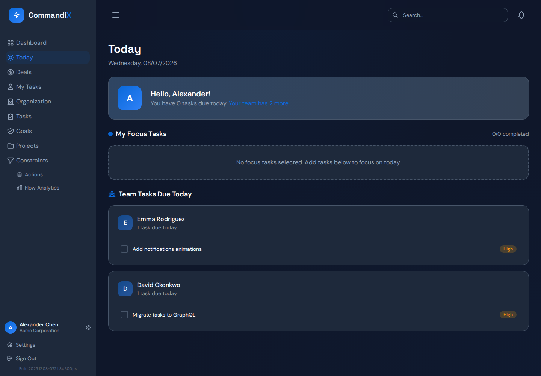Click the CommandiX brand name

(50, 15)
